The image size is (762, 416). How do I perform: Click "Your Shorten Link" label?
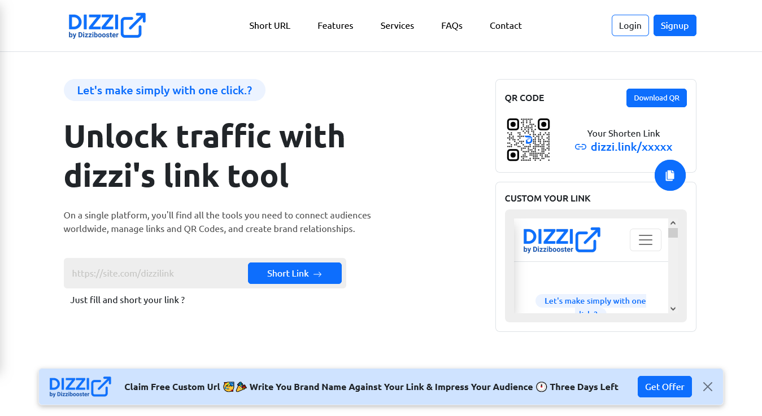tap(624, 133)
